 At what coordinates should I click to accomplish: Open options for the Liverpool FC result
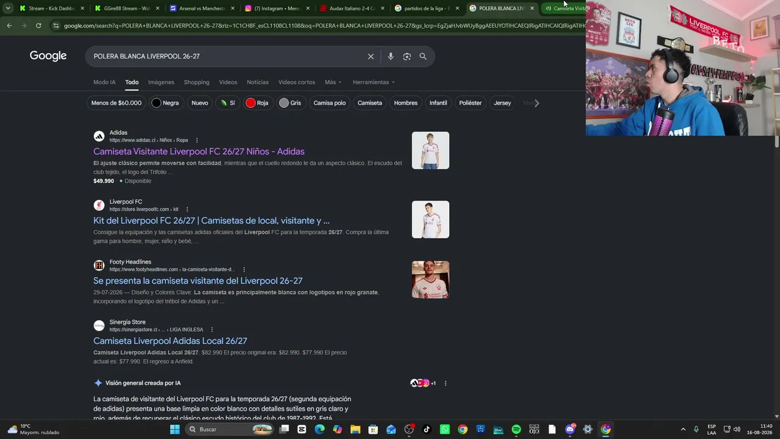[187, 209]
